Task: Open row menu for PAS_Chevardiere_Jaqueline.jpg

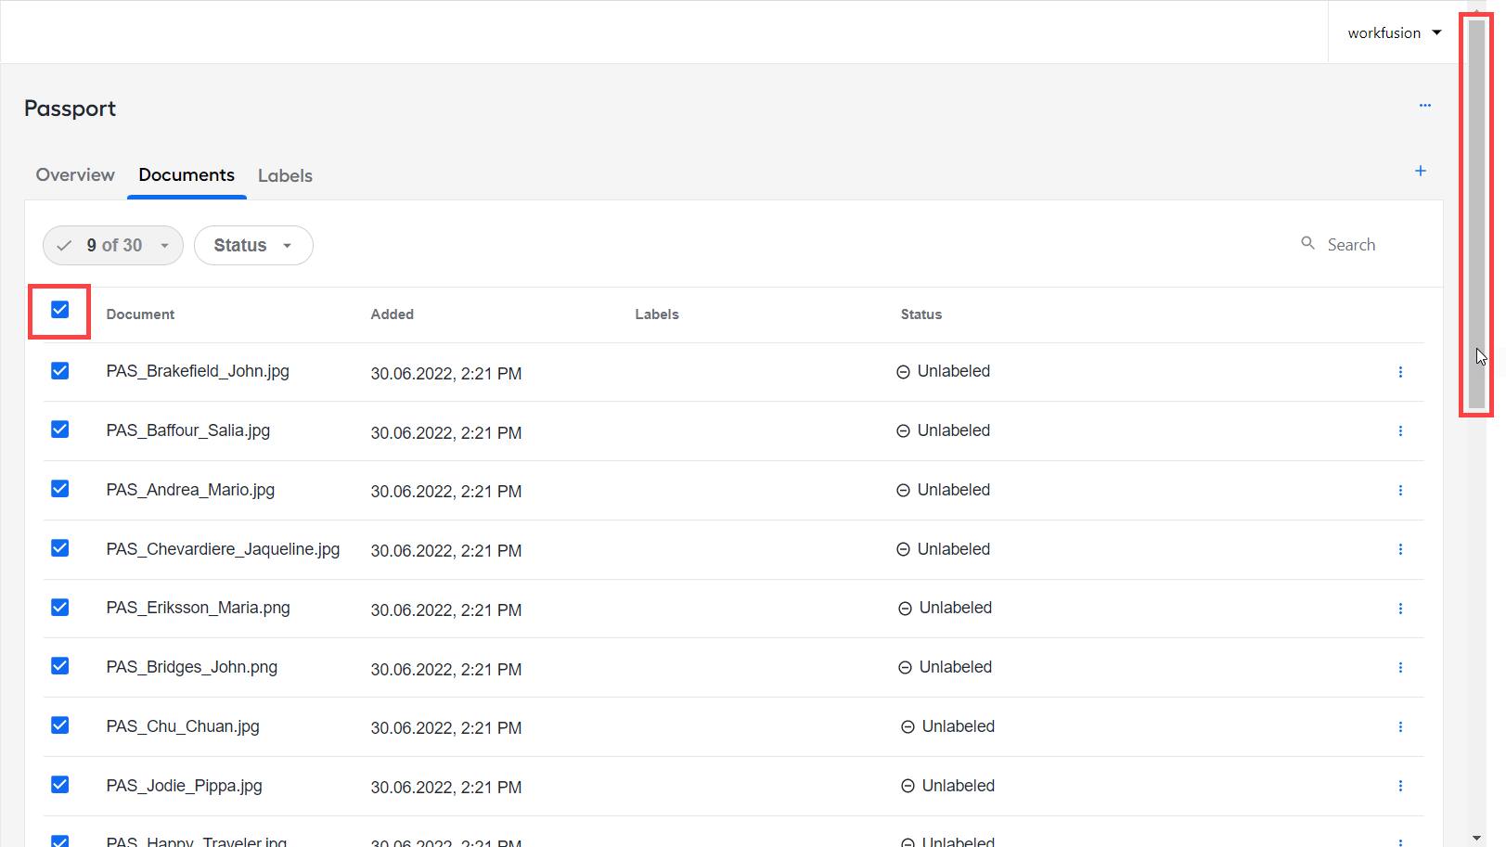Action: pyautogui.click(x=1400, y=549)
